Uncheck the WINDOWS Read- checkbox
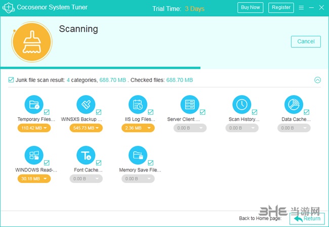This screenshot has width=329, height=227. click(x=47, y=163)
